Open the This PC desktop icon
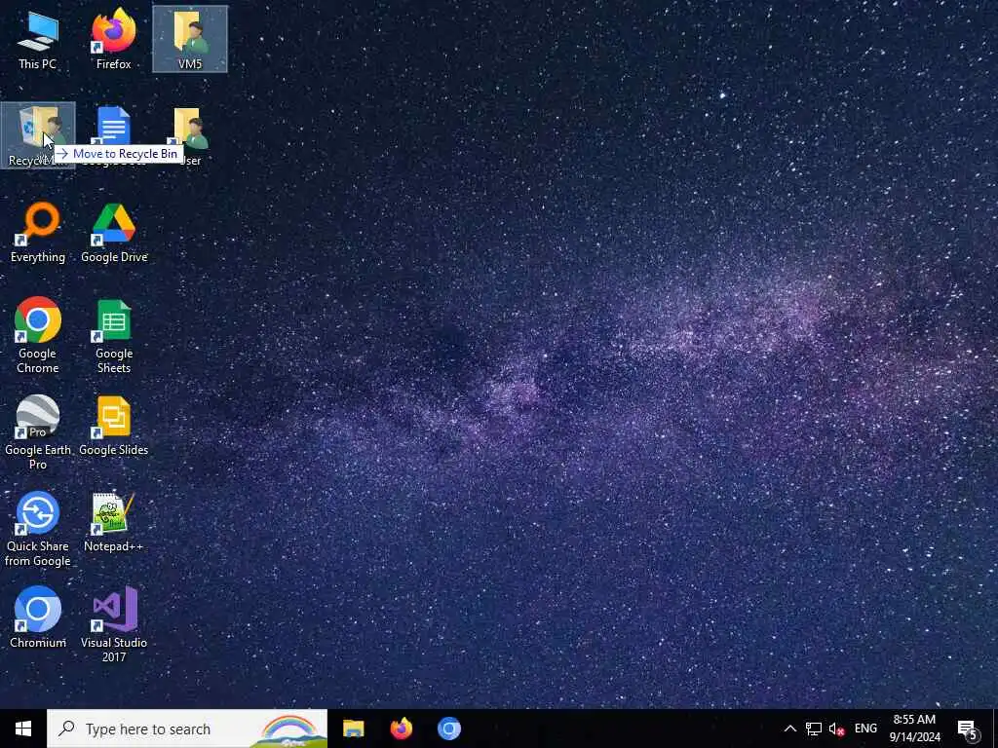998x748 pixels. point(38,39)
